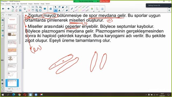Choose the black pen line style

point(76,7)
